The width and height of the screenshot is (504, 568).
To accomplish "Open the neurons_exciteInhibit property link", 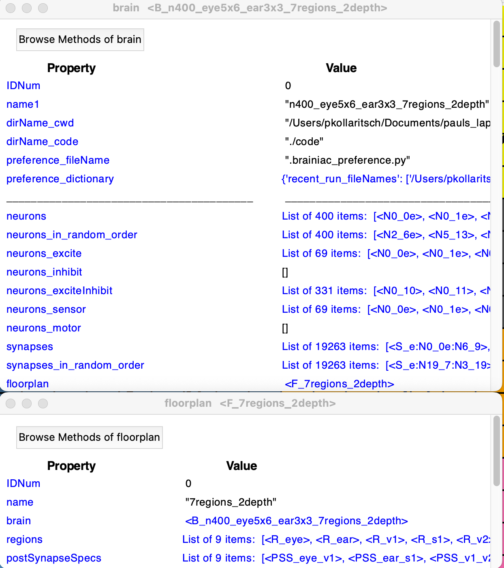I will point(60,290).
